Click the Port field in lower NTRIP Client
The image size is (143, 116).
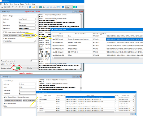click(28, 87)
